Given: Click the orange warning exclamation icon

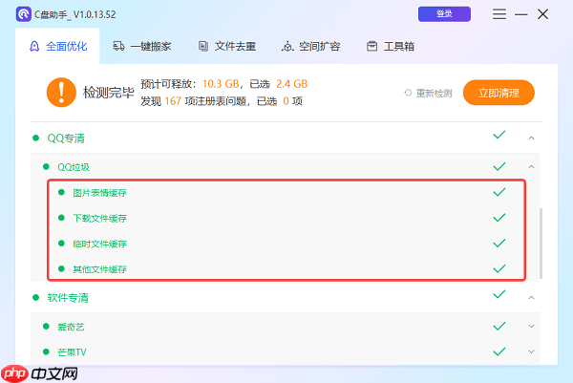Looking at the screenshot, I should 61,93.
